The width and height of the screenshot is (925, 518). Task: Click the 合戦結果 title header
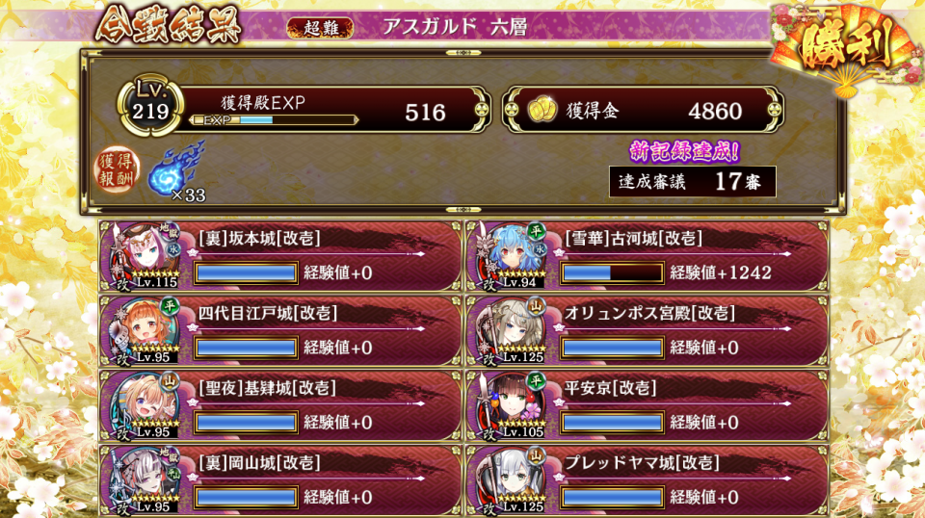click(168, 25)
